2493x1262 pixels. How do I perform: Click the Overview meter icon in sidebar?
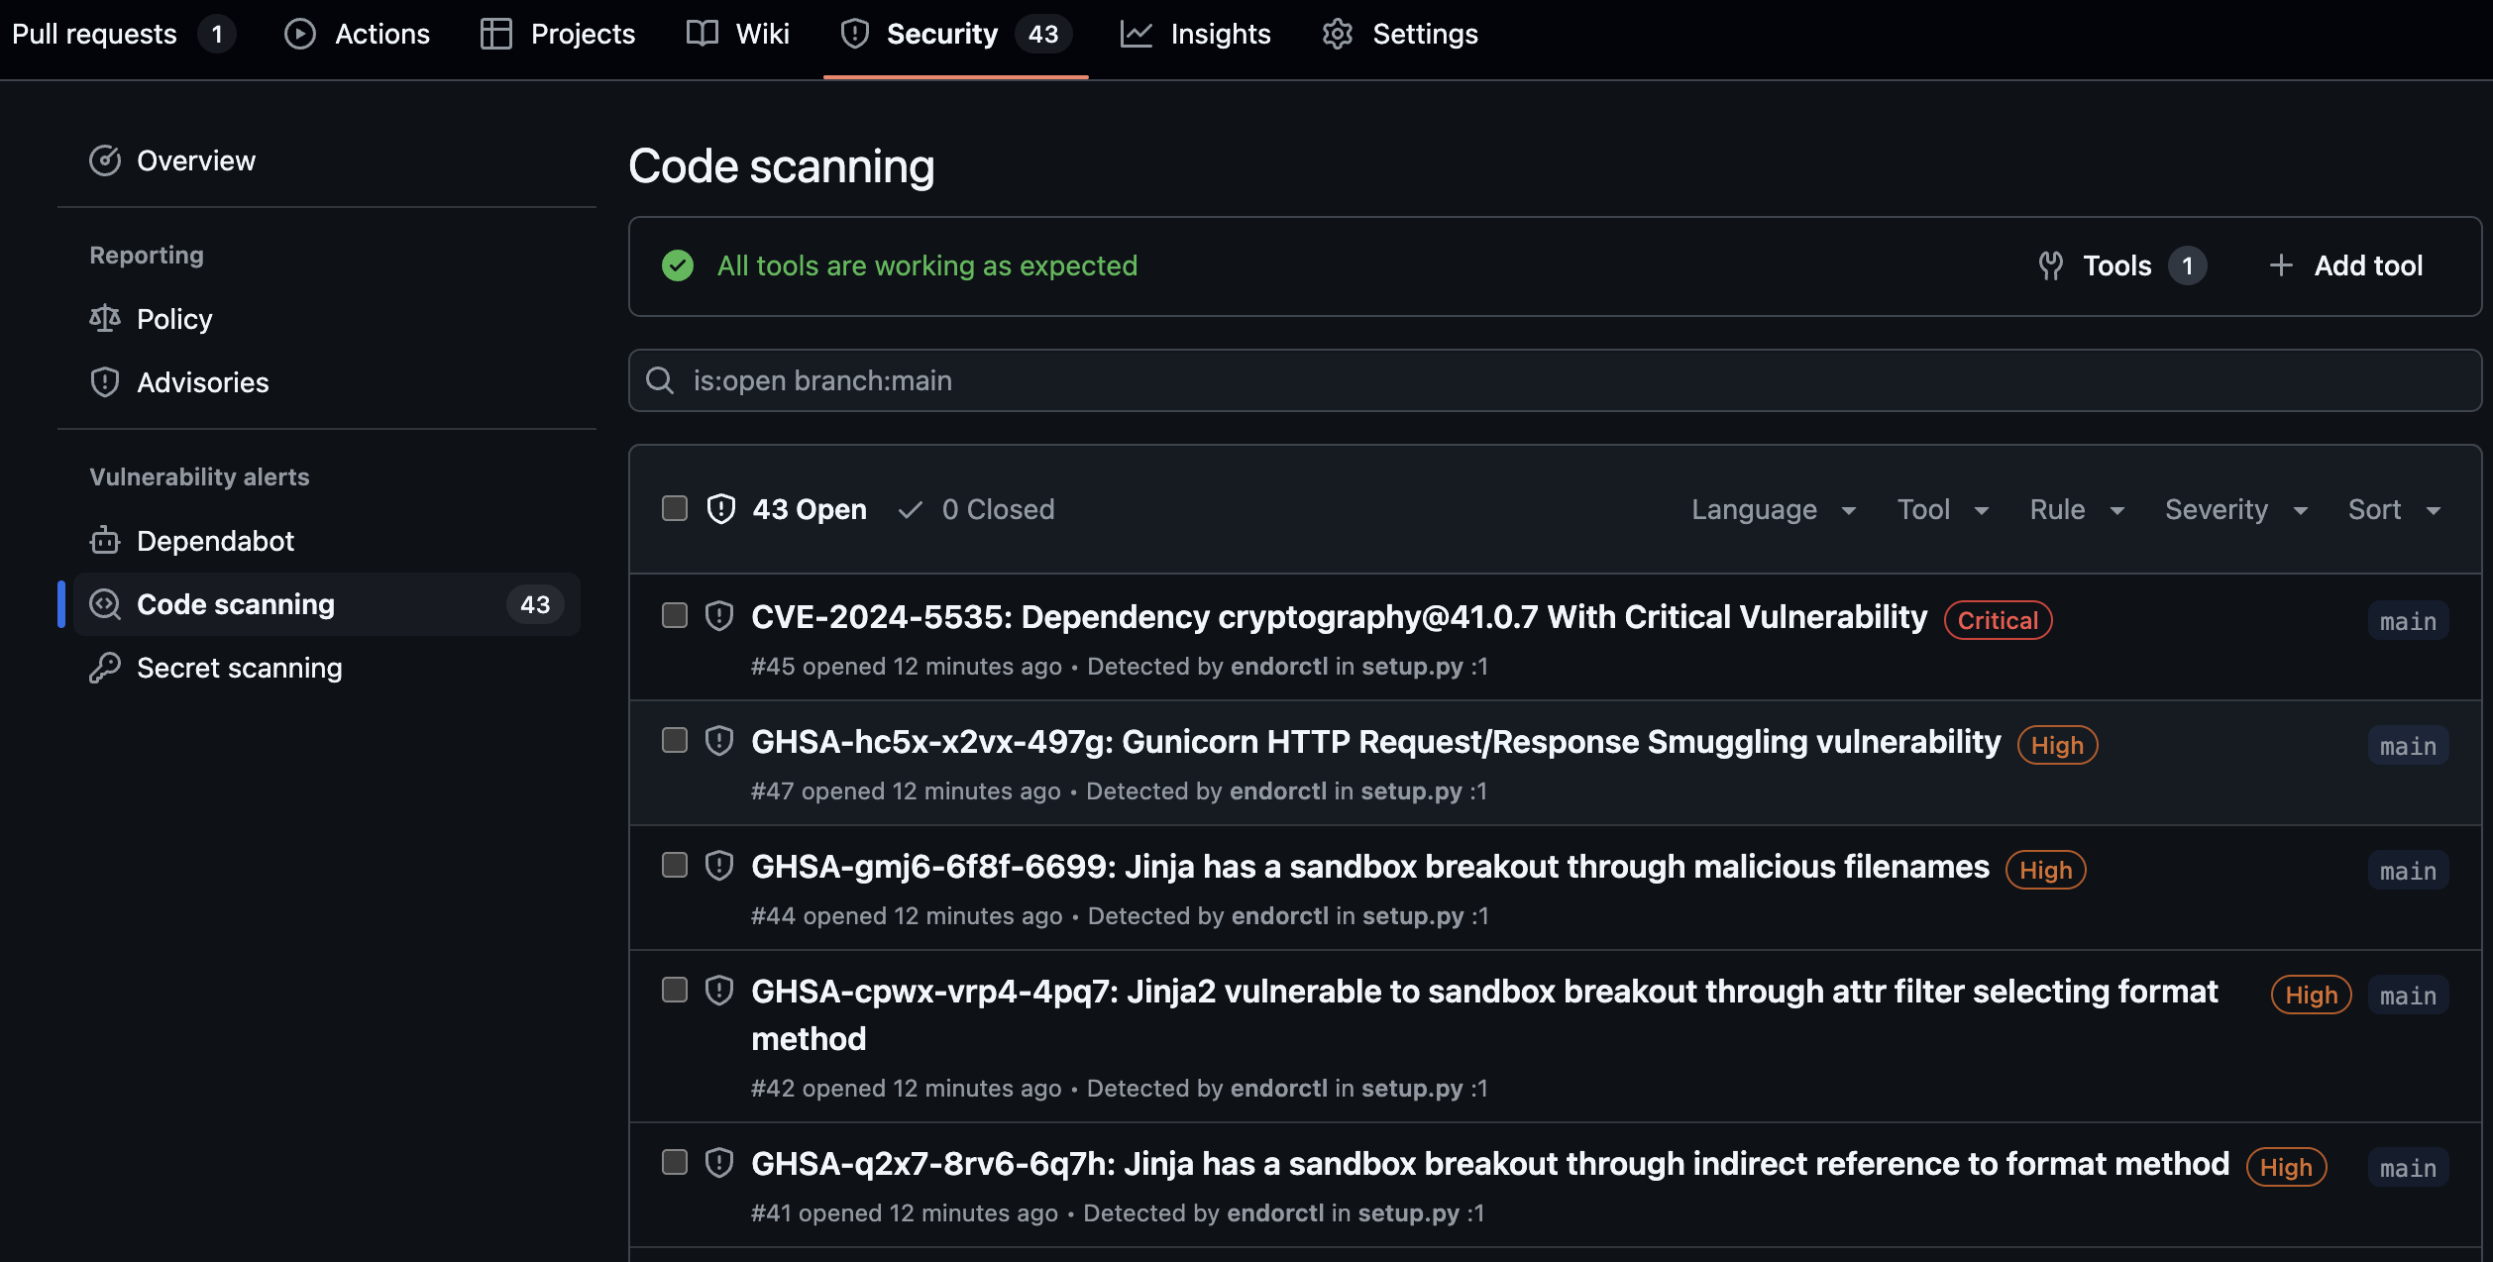(x=105, y=160)
